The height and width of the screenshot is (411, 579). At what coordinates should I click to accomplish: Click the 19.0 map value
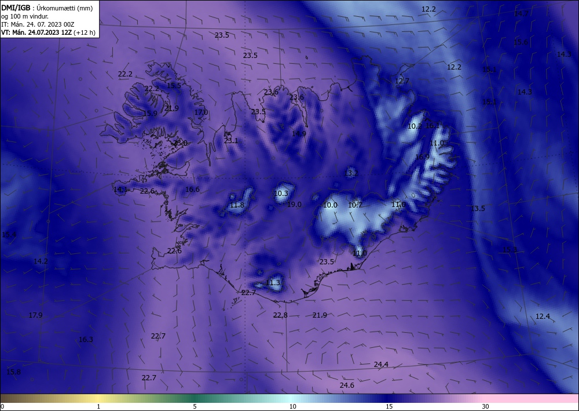click(x=294, y=205)
